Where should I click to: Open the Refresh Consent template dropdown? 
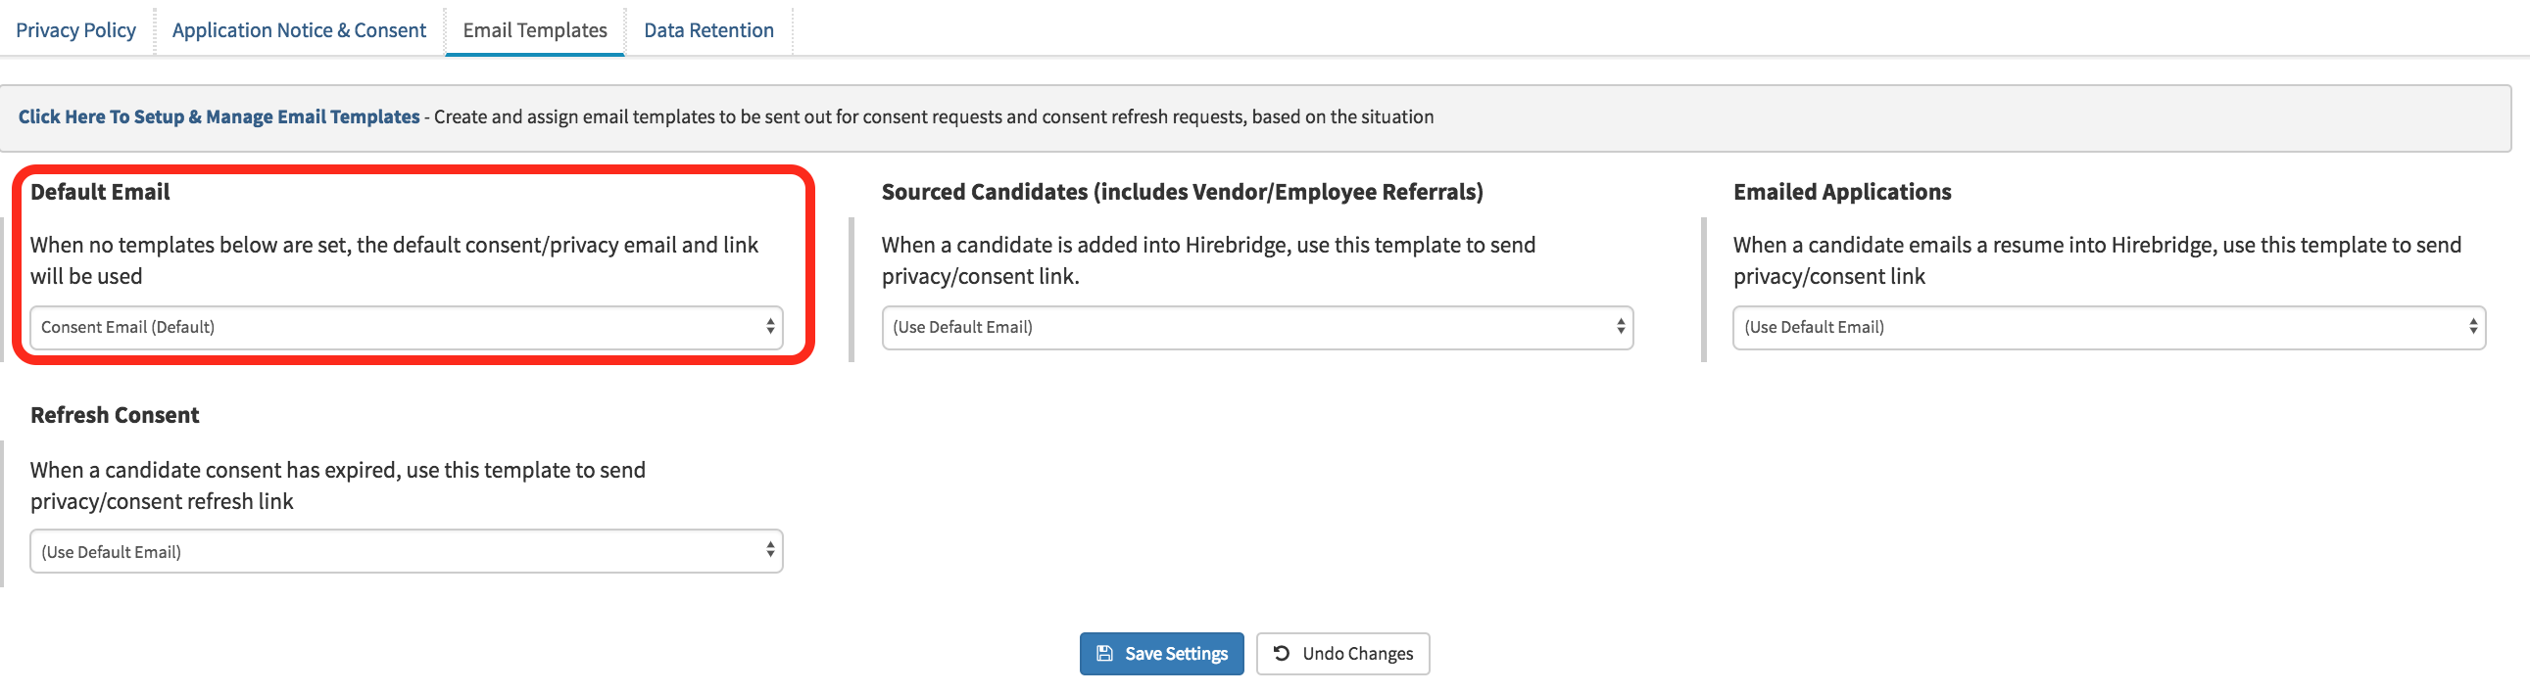click(406, 551)
